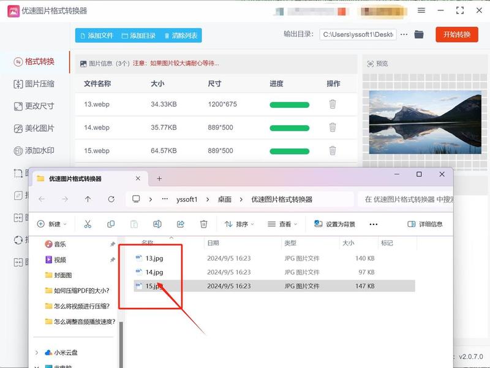Expand the address bar ellipsis breadcrumb
This screenshot has width=490, height=368.
[165, 199]
